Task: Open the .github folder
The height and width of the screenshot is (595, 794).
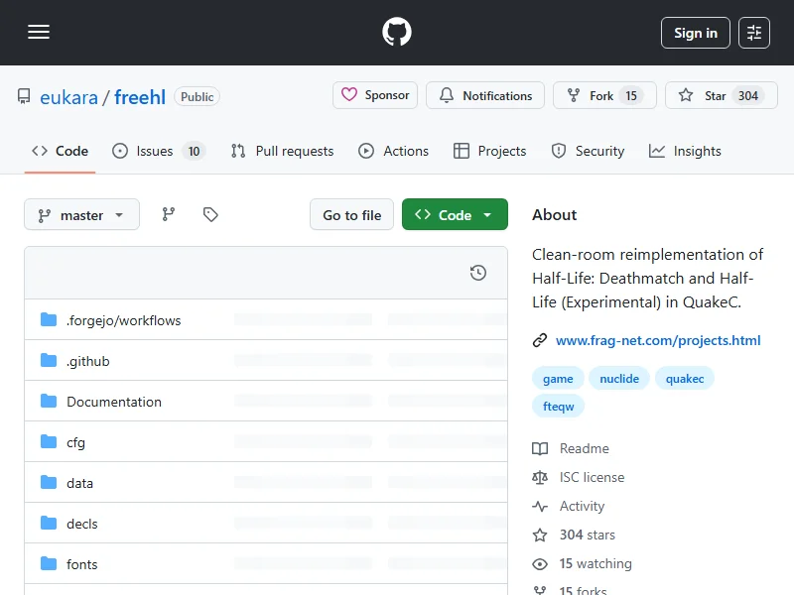Action: click(87, 361)
